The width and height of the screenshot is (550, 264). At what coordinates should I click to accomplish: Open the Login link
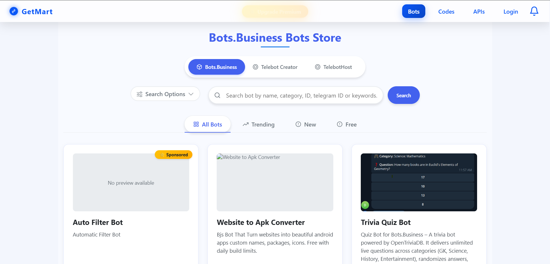tap(511, 12)
